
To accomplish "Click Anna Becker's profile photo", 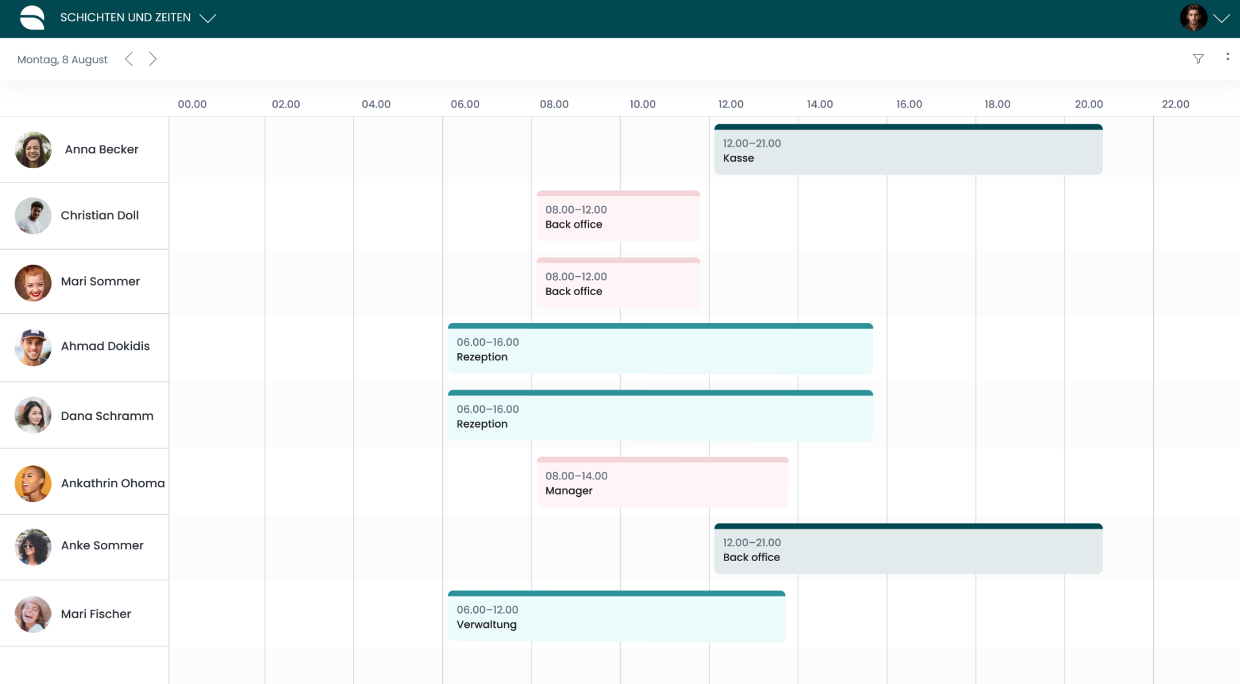I will tap(33, 149).
